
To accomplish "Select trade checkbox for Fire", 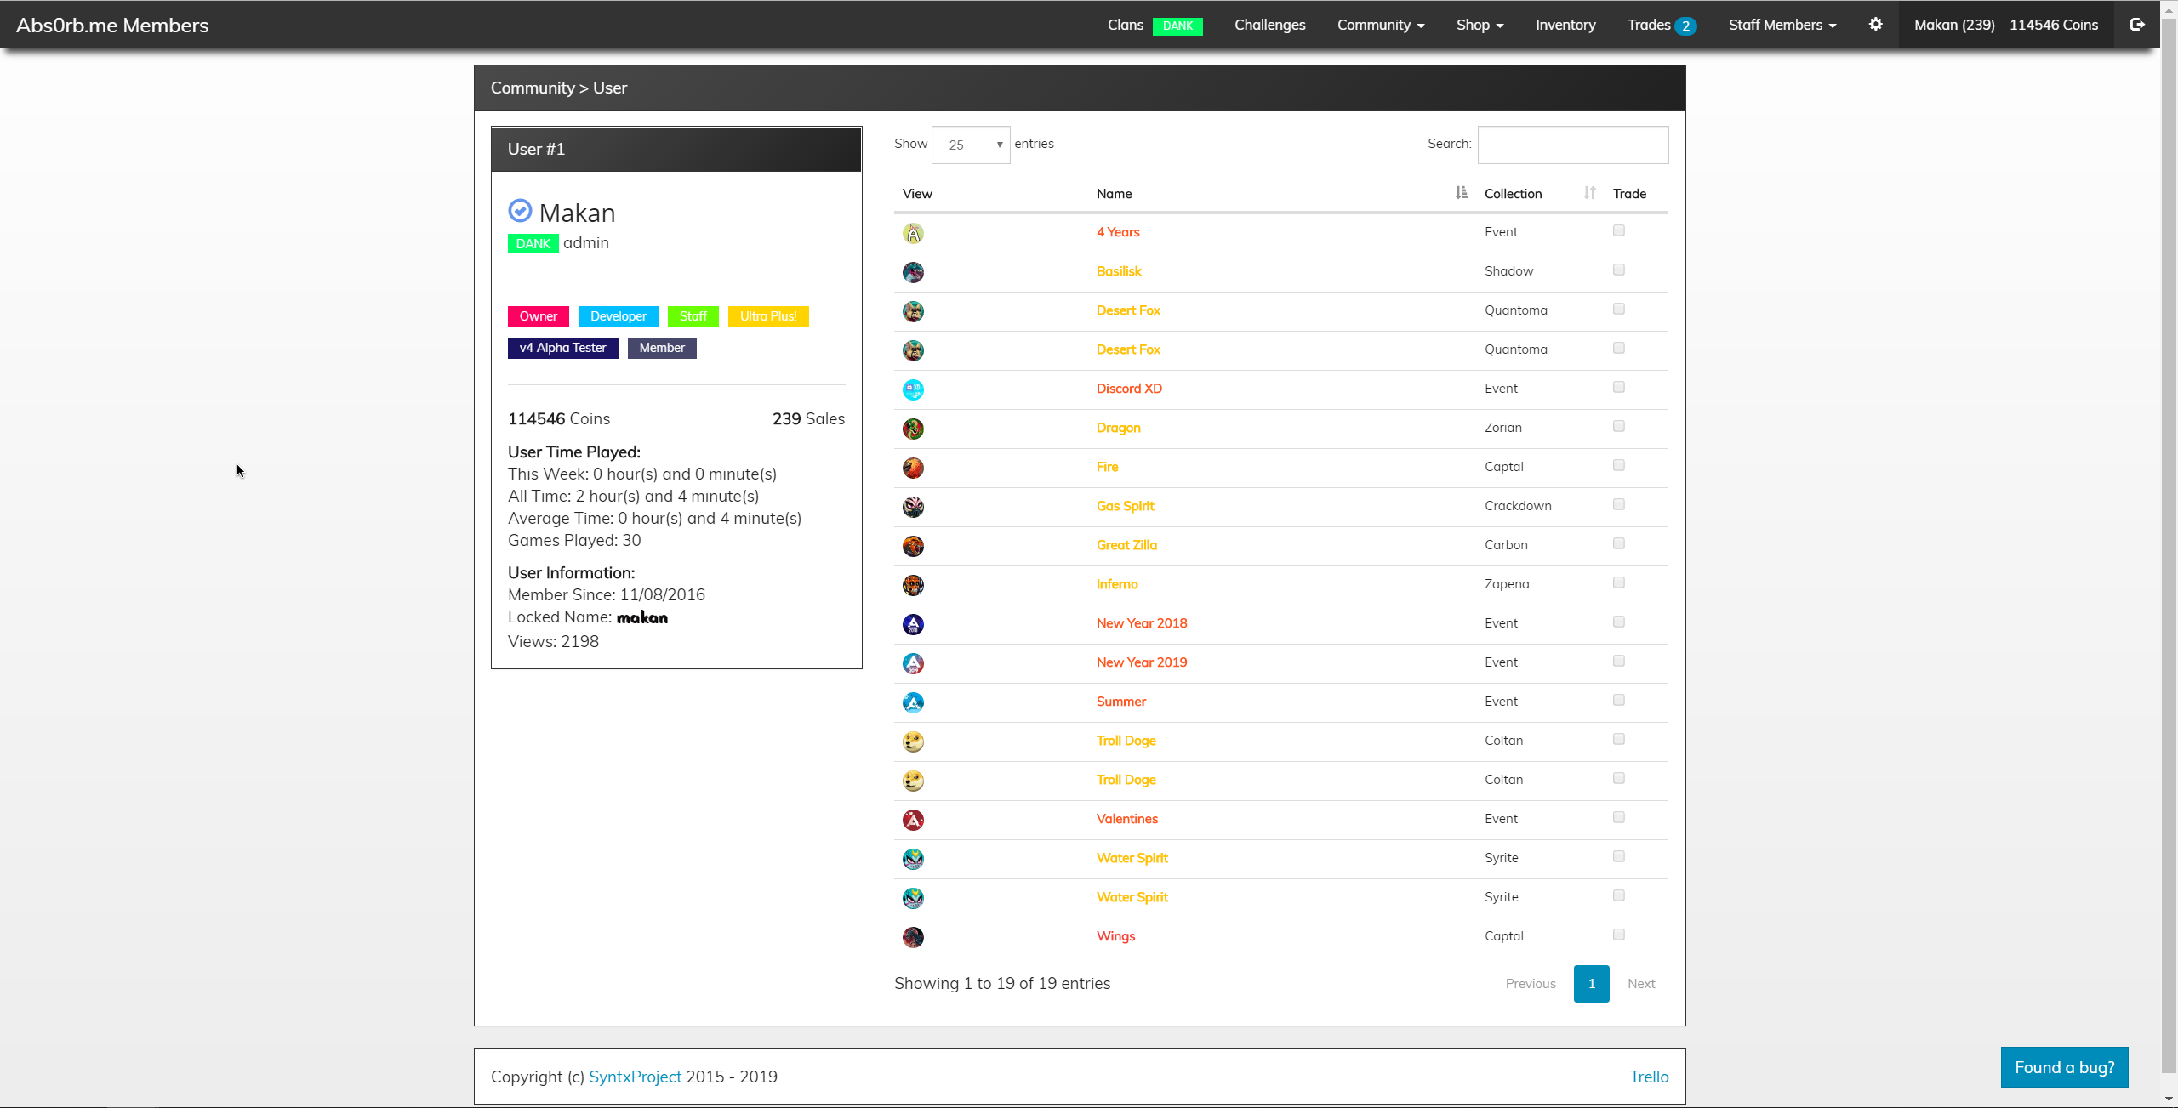I will pos(1619,465).
